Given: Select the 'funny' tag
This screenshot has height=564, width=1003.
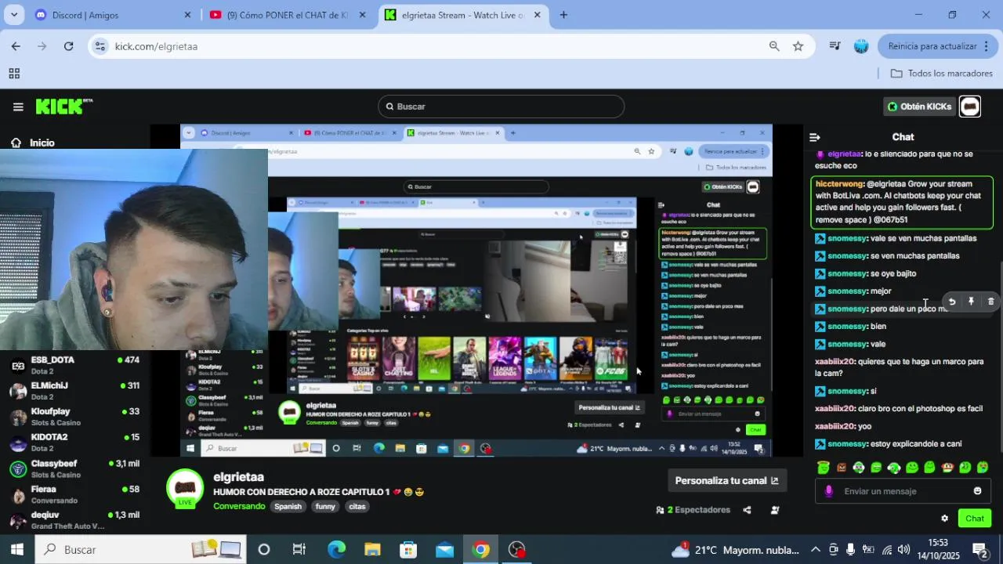Looking at the screenshot, I should 325,507.
